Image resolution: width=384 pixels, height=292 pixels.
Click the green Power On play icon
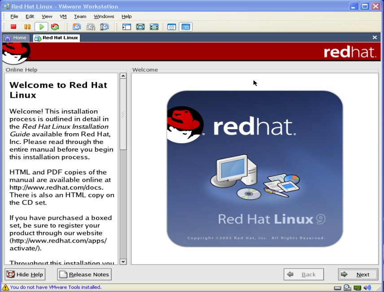[x=41, y=27]
